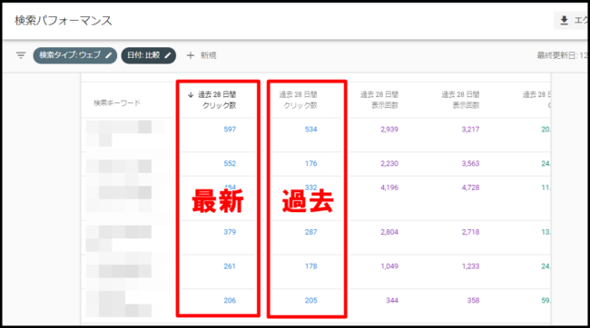590x328 pixels.
Task: Select the impressions value 1,049
Action: 389,266
